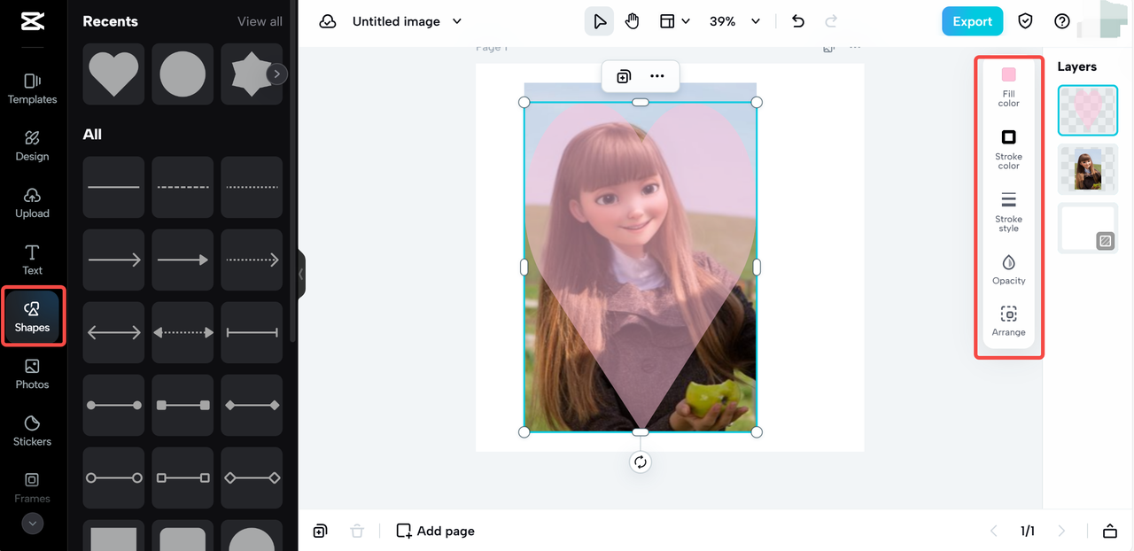Open the Stickers panel
1134x551 pixels.
(x=32, y=431)
